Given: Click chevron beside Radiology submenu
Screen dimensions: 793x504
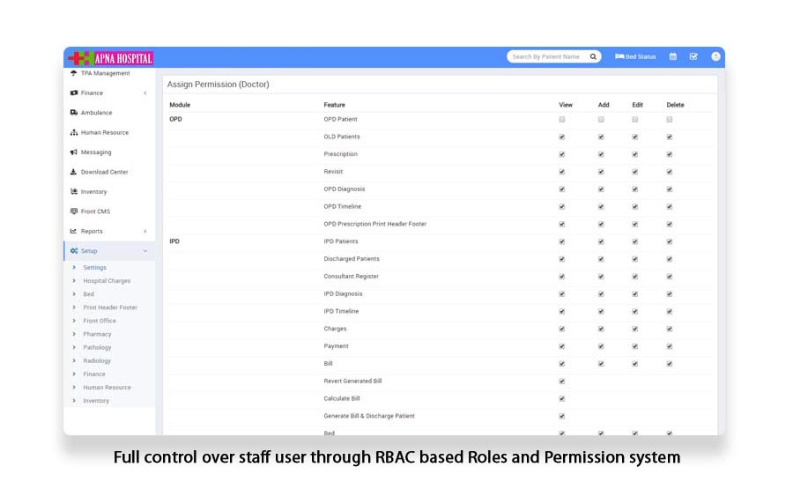Looking at the screenshot, I should pyautogui.click(x=74, y=360).
